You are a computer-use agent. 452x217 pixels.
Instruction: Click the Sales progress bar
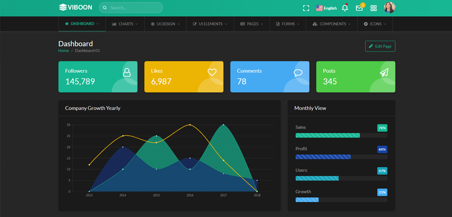pyautogui.click(x=341, y=135)
